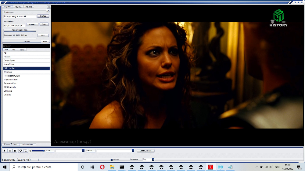Enable the On Top checkbox

[112, 160]
